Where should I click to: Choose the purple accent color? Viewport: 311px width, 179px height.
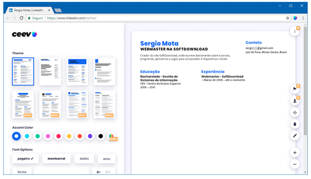point(90,136)
